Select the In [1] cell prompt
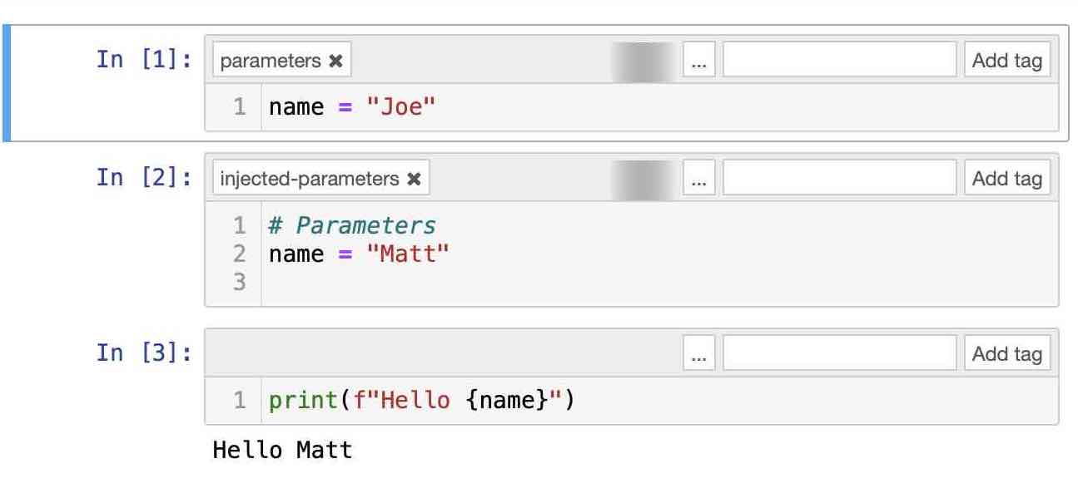This screenshot has width=1078, height=488. tap(144, 60)
